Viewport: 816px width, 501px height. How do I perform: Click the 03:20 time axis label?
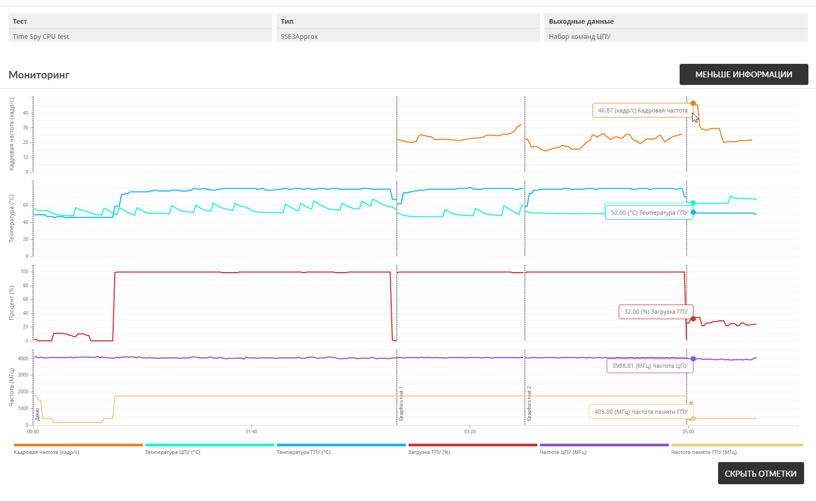coord(470,432)
